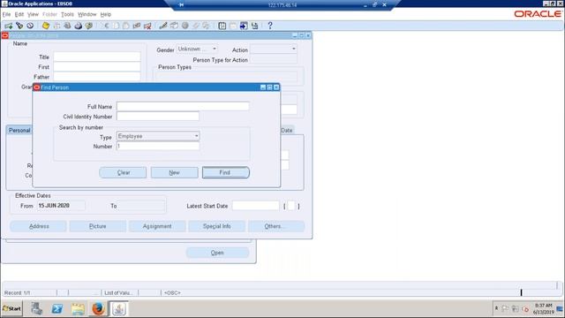
Task: Click the Show Navigator toolbar icon
Action: pyautogui.click(x=30, y=26)
